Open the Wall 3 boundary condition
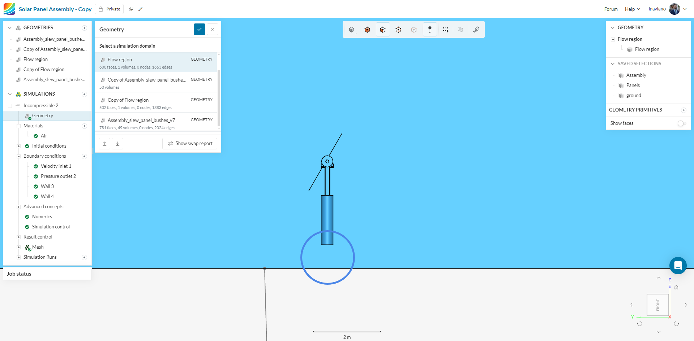Viewport: 694px width, 341px height. pos(47,187)
